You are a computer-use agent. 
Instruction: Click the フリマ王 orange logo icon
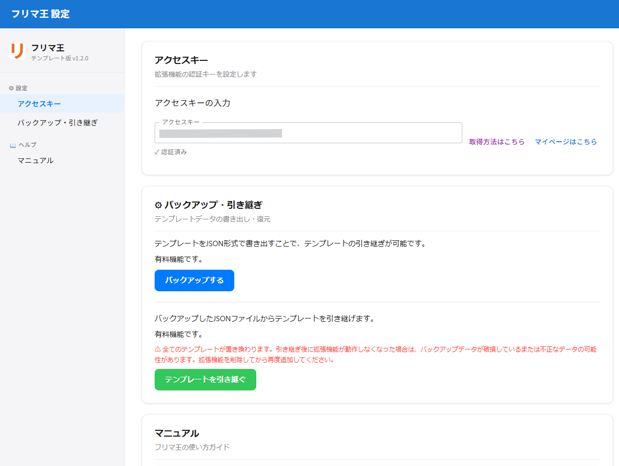[17, 51]
